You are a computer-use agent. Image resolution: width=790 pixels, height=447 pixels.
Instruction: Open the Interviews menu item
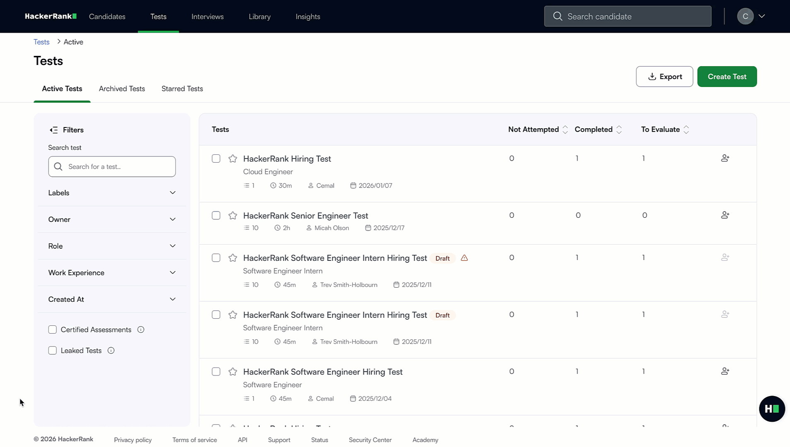pos(207,17)
